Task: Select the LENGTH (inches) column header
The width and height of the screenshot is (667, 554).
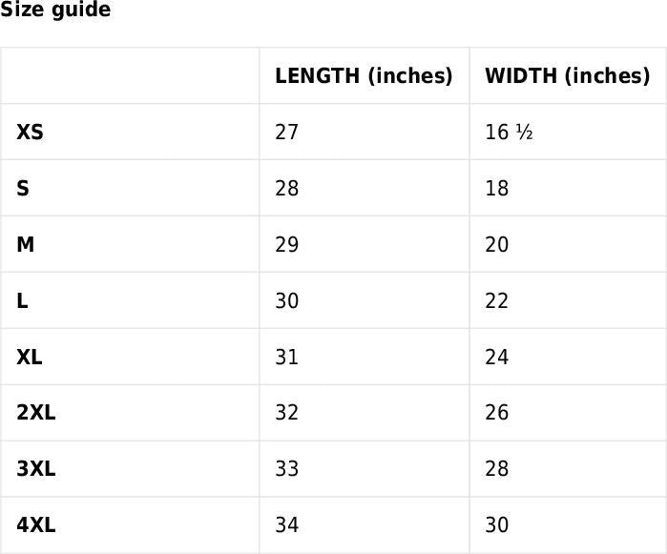Action: tap(364, 76)
